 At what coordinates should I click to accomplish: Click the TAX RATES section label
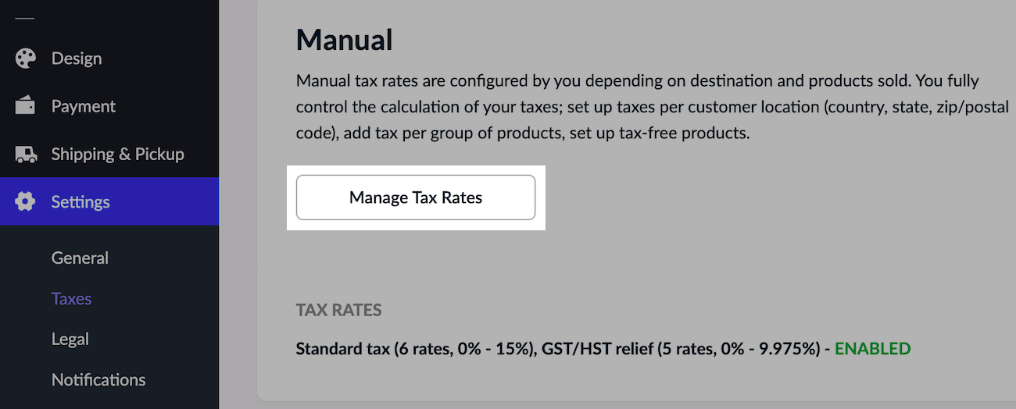338,310
